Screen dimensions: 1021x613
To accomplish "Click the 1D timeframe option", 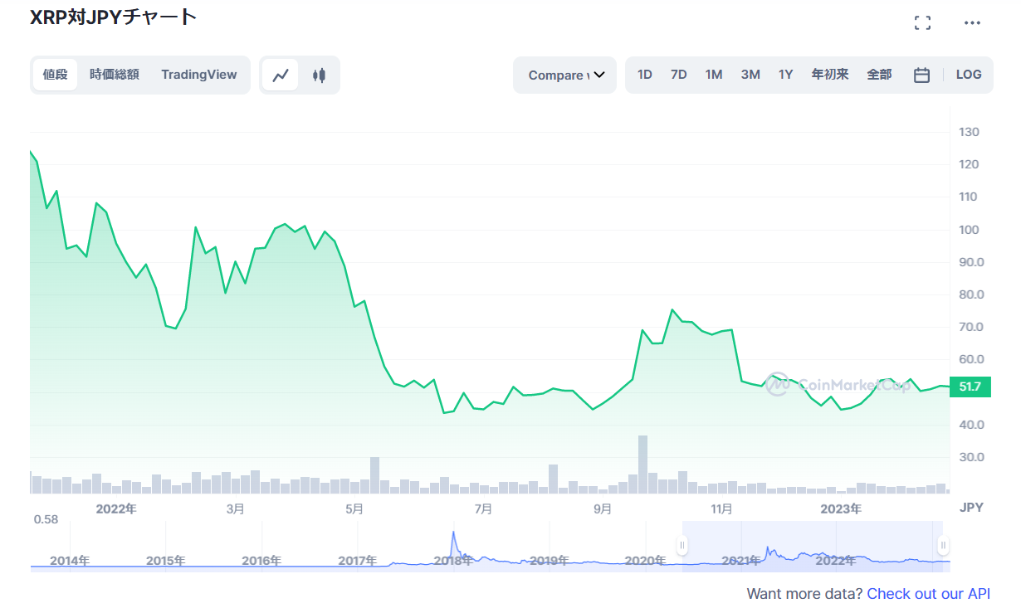I will [645, 74].
